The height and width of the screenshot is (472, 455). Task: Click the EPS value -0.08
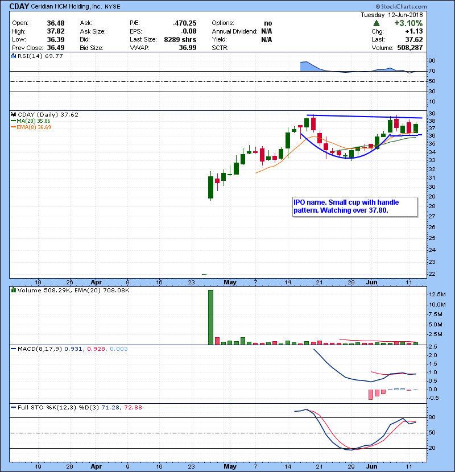188,31
